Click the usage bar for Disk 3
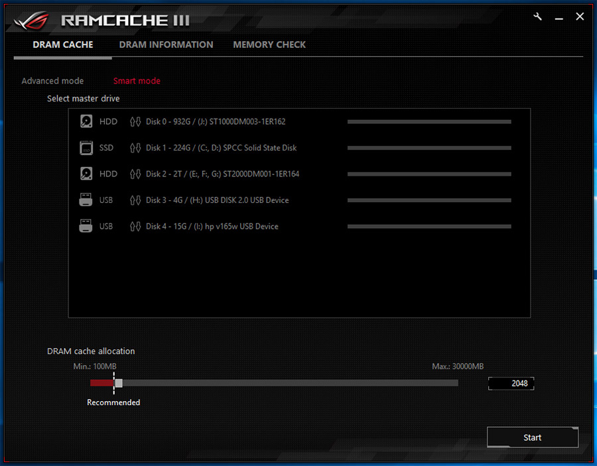Image resolution: width=597 pixels, height=466 pixels. coord(429,200)
